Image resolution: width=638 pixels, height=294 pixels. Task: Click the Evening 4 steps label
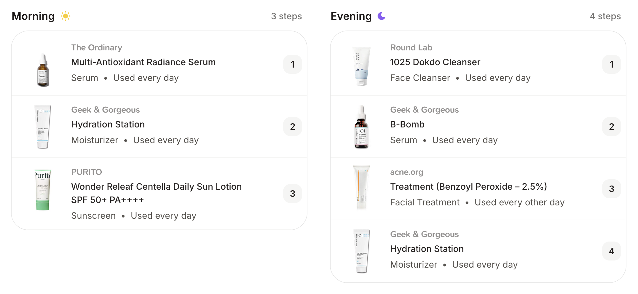tap(605, 16)
